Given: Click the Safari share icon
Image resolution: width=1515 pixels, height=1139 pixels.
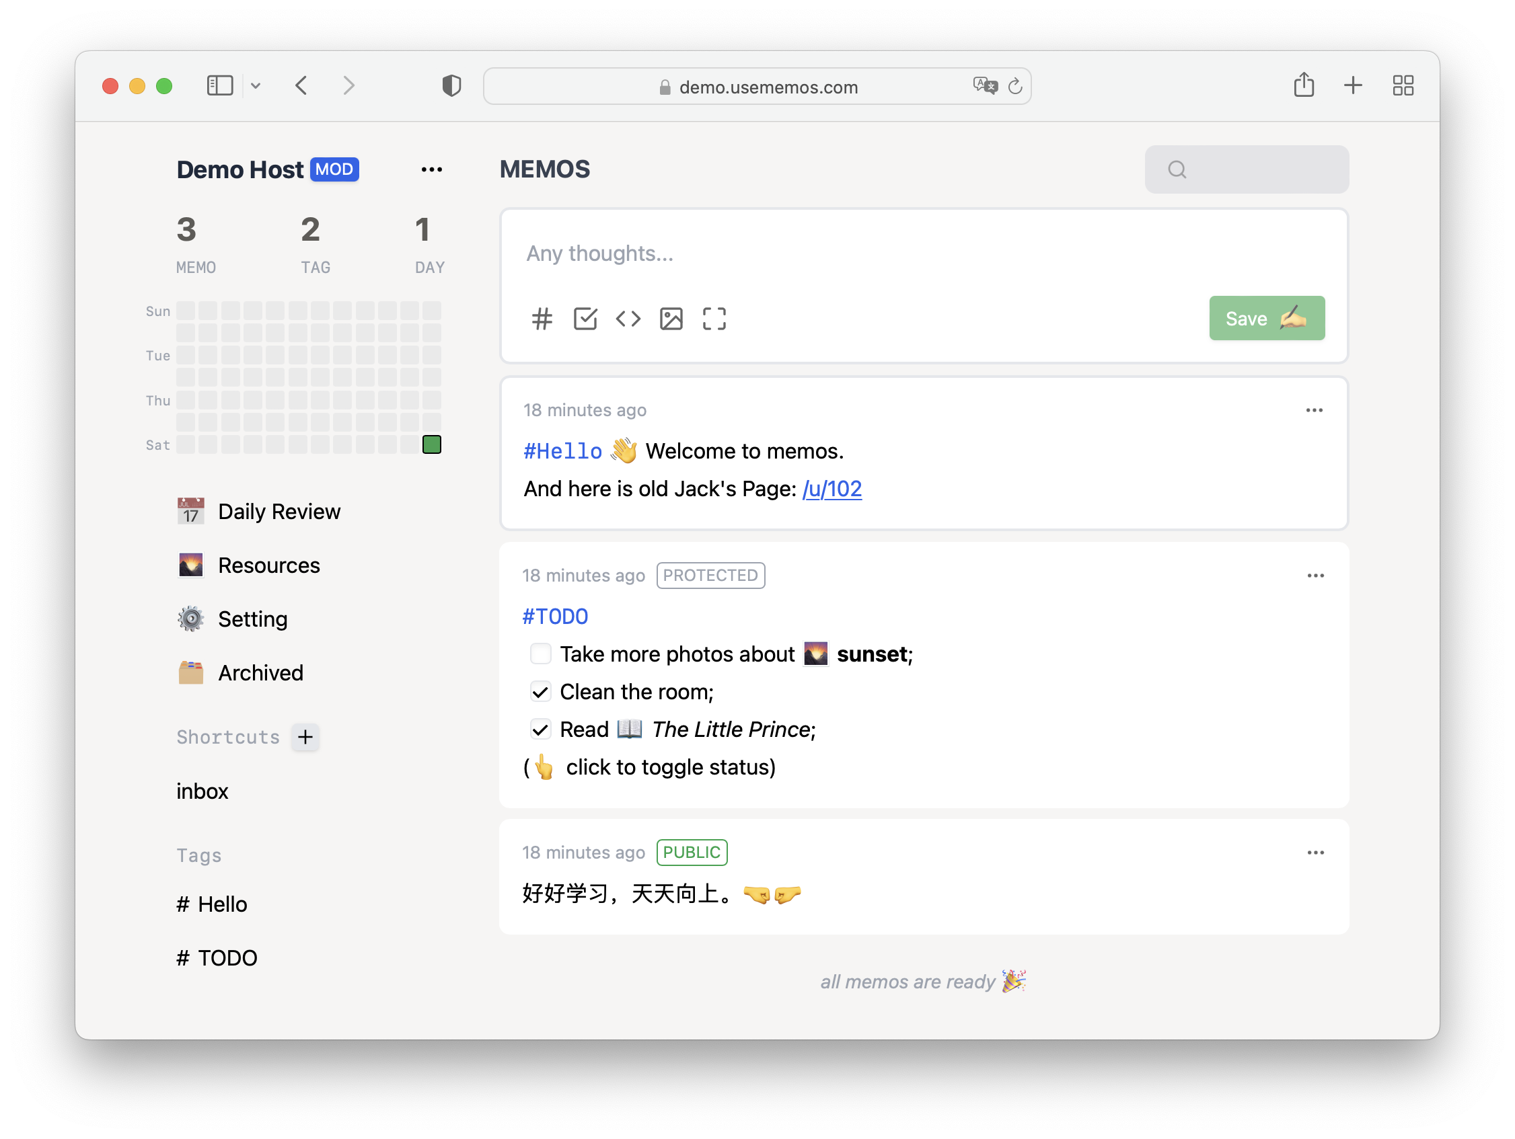Looking at the screenshot, I should (1303, 85).
